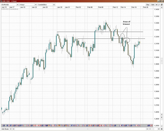This screenshot has height=131, width=164.
Task: Click the price-axis plus zoom button
Action: [162, 117]
